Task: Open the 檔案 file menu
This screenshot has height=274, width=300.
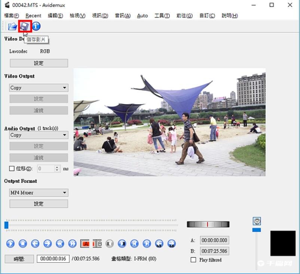Action: coord(11,16)
